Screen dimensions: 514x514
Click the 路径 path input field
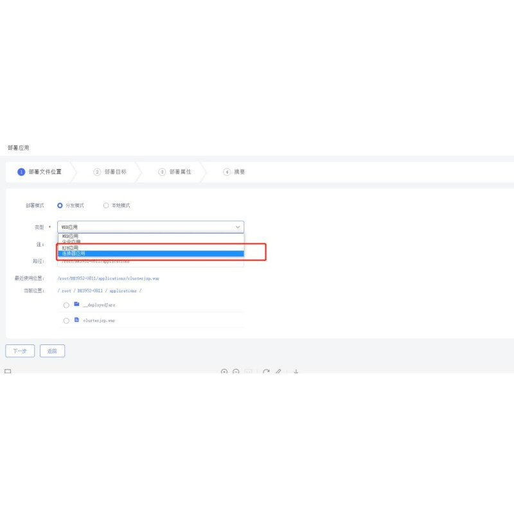[150, 261]
